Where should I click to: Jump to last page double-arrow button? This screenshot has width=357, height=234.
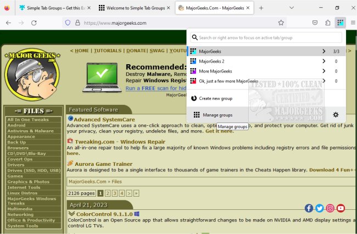point(136,193)
